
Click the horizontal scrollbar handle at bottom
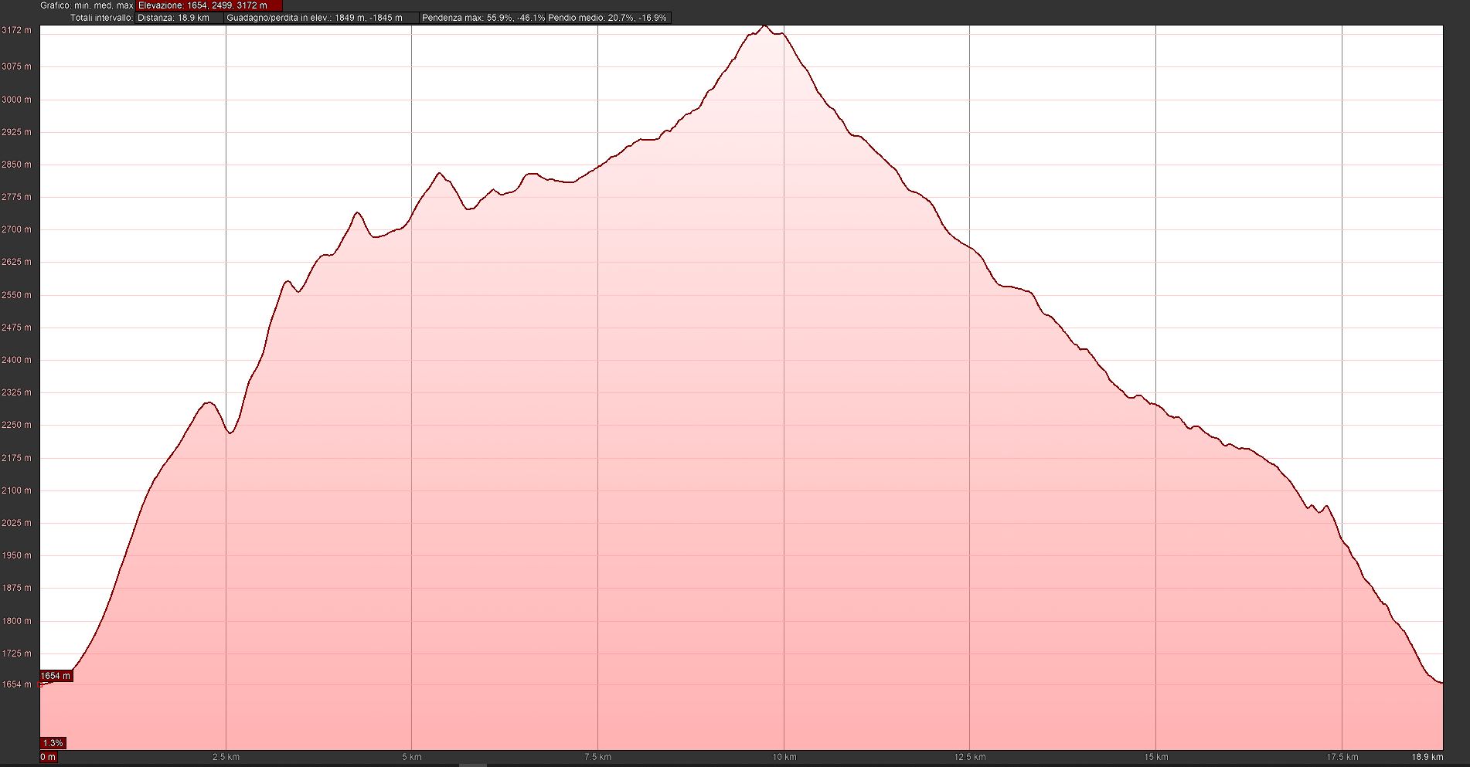pyautogui.click(x=473, y=765)
